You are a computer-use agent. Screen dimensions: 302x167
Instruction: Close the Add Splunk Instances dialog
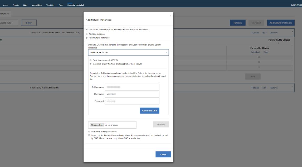pyautogui.click(x=163, y=154)
